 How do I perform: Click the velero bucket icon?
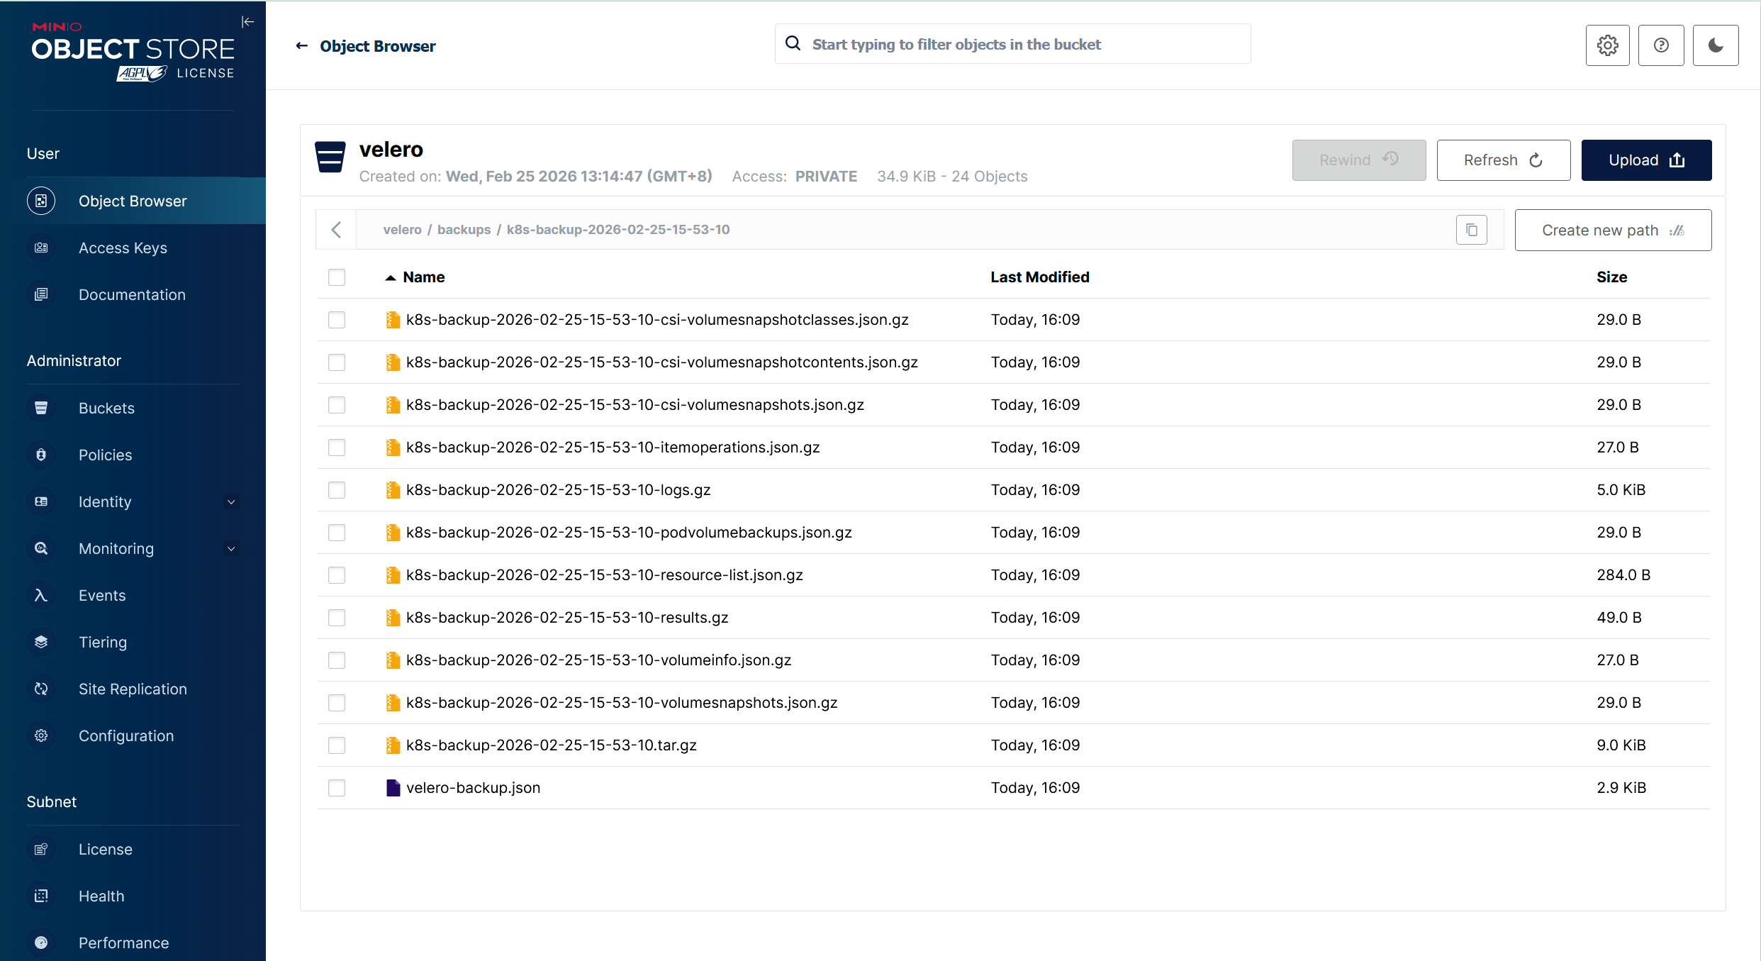(330, 157)
